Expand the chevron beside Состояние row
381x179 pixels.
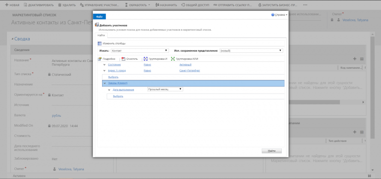[x=104, y=65]
